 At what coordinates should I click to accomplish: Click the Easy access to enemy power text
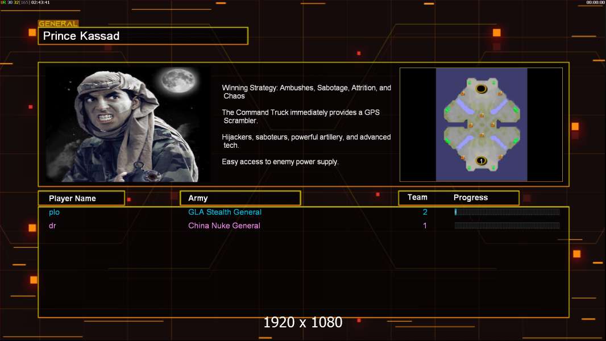tap(280, 162)
